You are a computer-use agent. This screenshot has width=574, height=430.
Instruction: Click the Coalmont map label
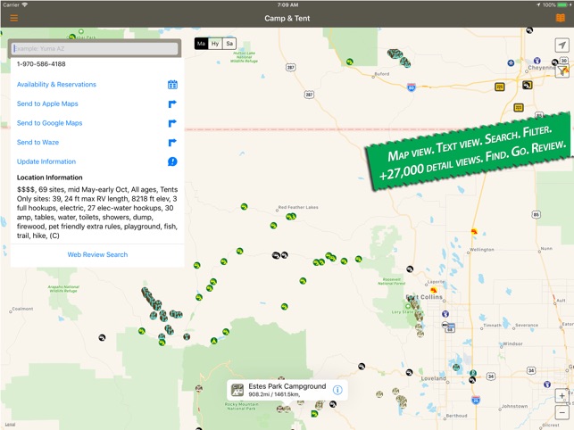(22, 309)
